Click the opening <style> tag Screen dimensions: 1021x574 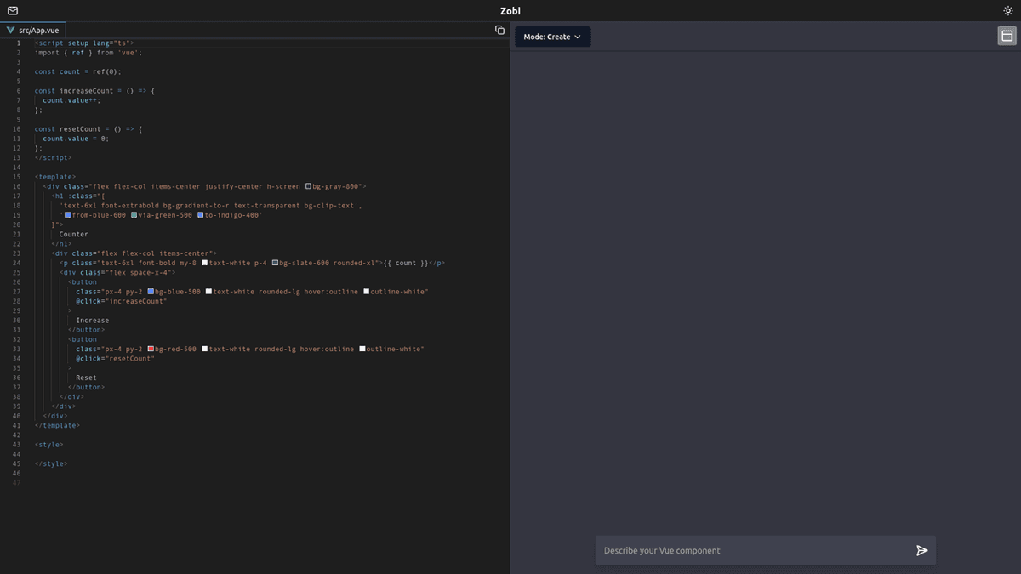coord(48,445)
